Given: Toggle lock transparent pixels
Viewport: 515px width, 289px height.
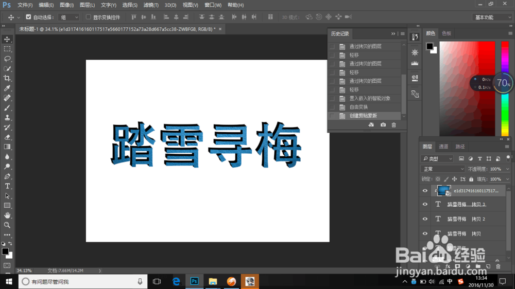Looking at the screenshot, I should click(438, 179).
